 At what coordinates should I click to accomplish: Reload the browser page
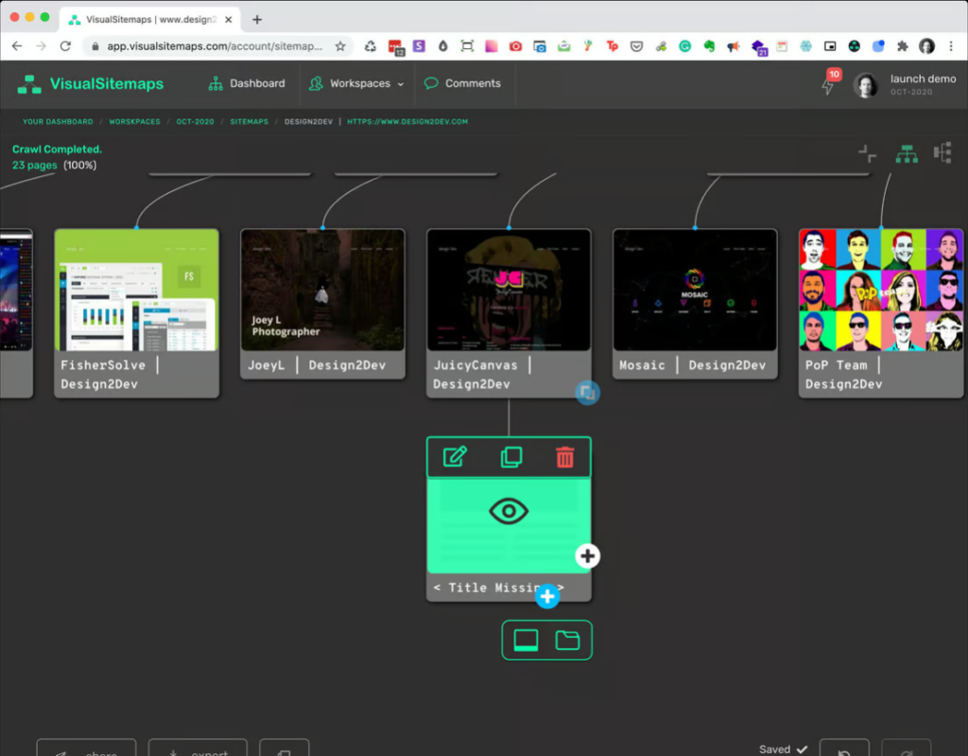point(65,46)
